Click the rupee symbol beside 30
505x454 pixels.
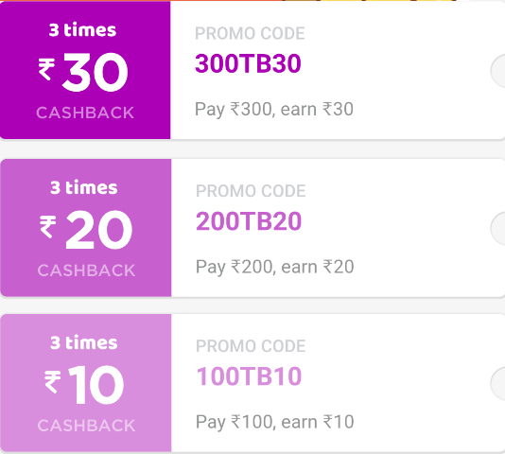pos(46,69)
